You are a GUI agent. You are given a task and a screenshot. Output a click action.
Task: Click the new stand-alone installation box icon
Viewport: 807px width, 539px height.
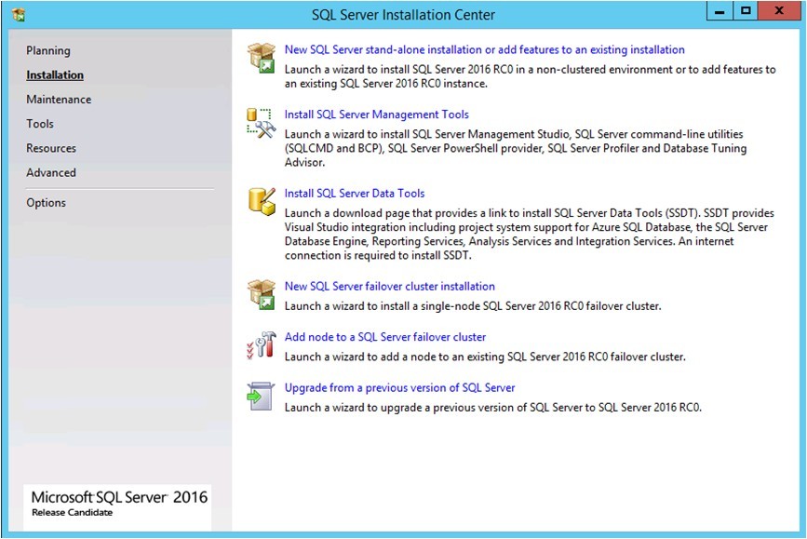(262, 58)
